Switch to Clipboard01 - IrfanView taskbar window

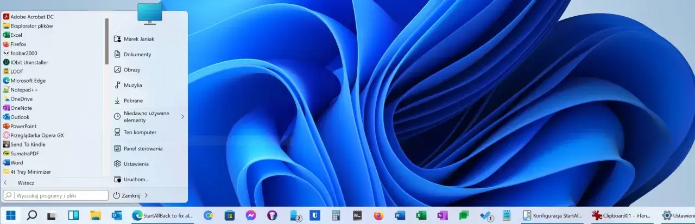[x=621, y=215]
